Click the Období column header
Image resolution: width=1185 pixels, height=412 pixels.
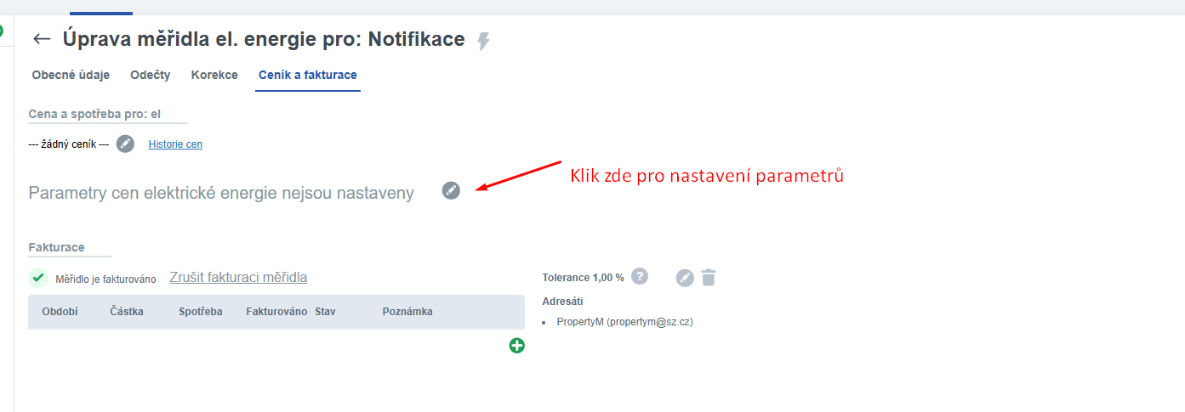coord(60,312)
